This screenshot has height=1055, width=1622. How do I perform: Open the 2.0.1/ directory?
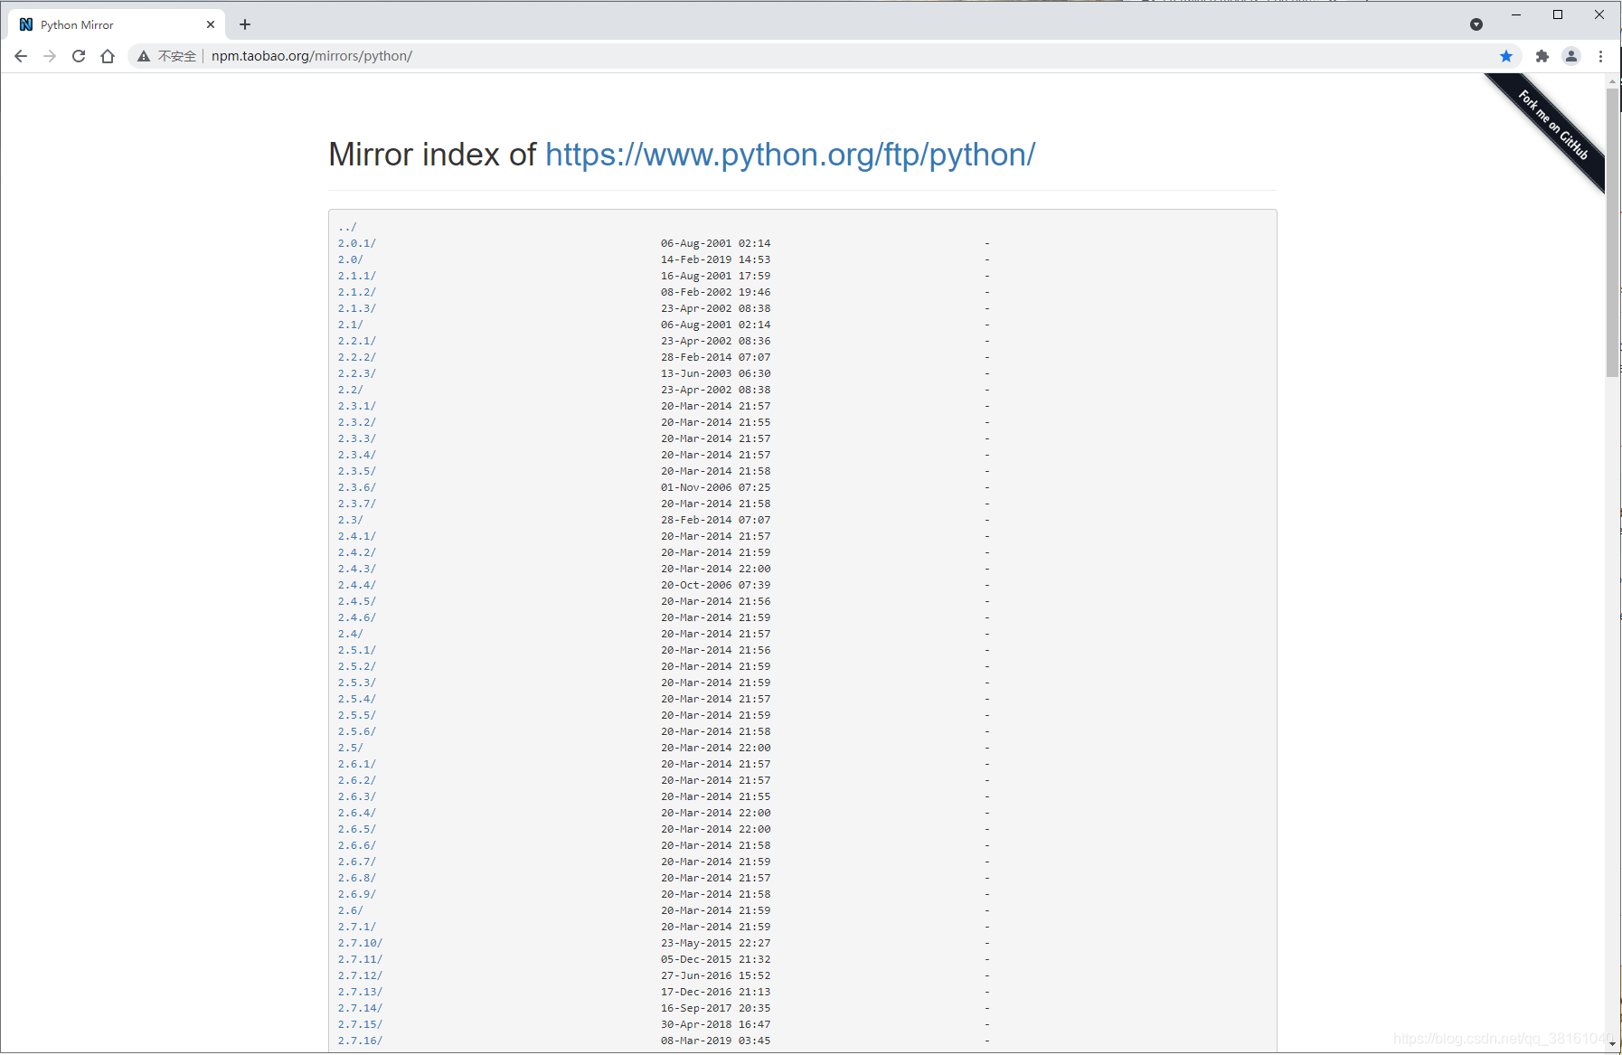357,243
